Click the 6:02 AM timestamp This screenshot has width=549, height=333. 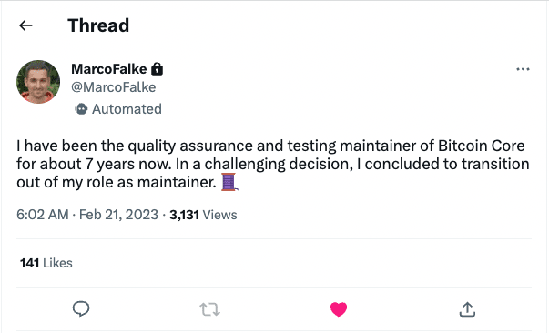43,215
